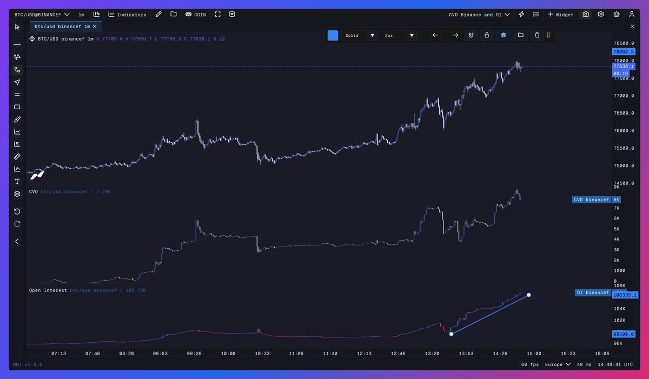The height and width of the screenshot is (379, 649).
Task: Select the trend forecast chart tool
Action: pos(17,169)
